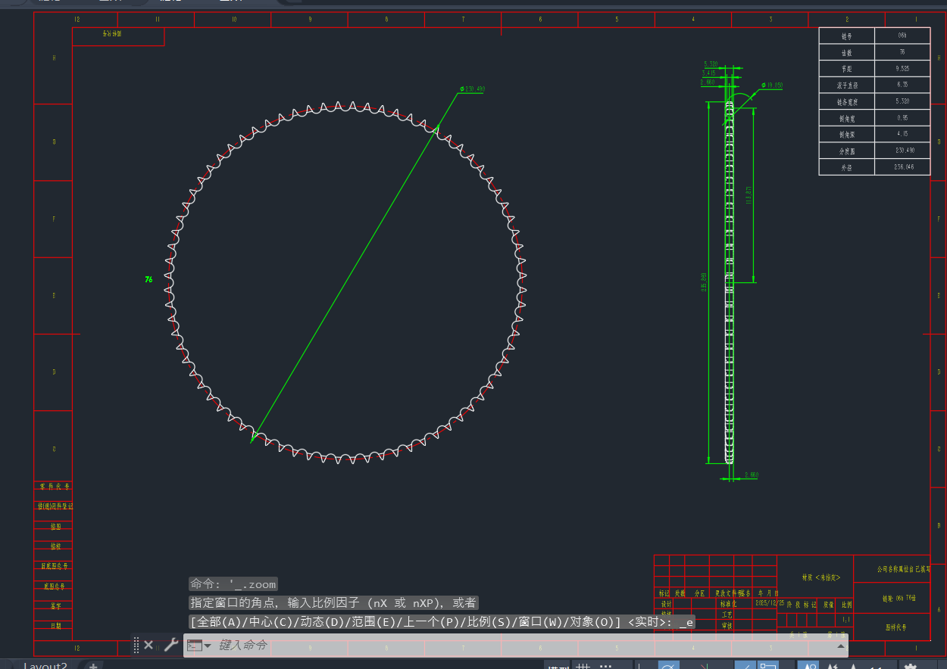The width and height of the screenshot is (947, 669).
Task: Click table value 6.35
Action: point(902,86)
